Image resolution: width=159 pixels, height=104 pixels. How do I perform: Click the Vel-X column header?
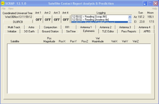pos(114,41)
